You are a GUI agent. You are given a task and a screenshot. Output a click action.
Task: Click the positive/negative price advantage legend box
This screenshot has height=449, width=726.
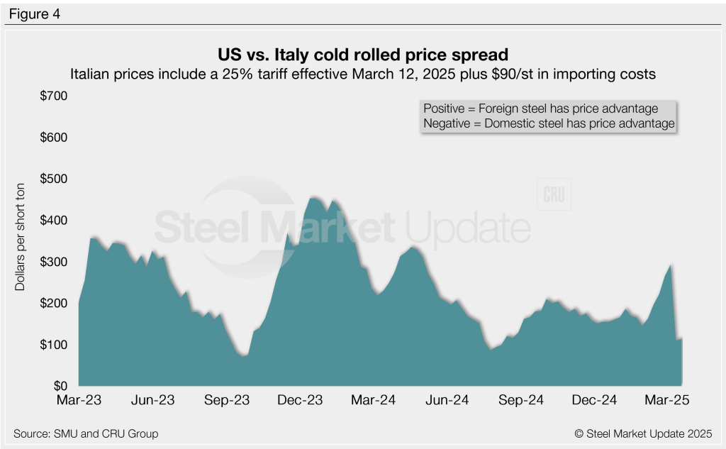pyautogui.click(x=548, y=116)
